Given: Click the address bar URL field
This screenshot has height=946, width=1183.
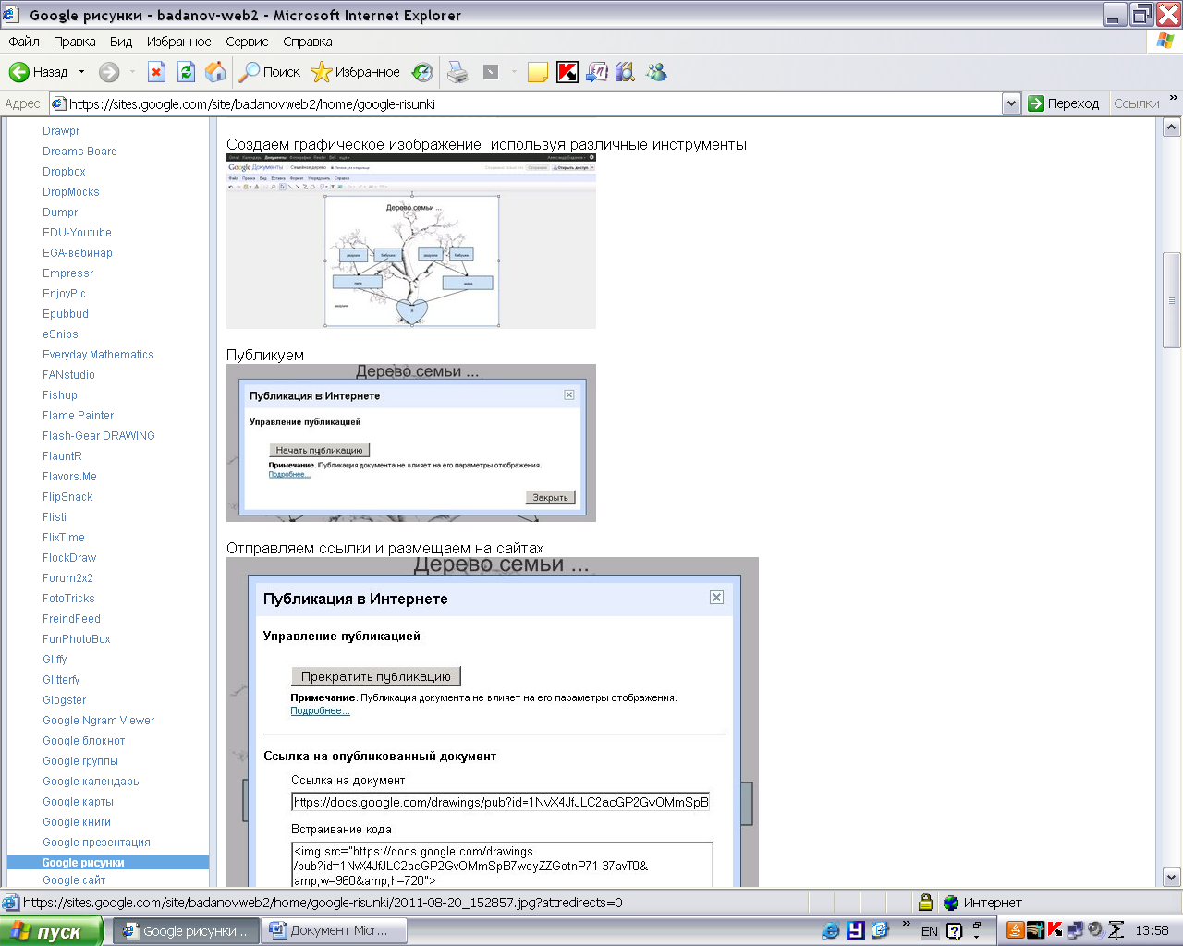Looking at the screenshot, I should pos(527,103).
